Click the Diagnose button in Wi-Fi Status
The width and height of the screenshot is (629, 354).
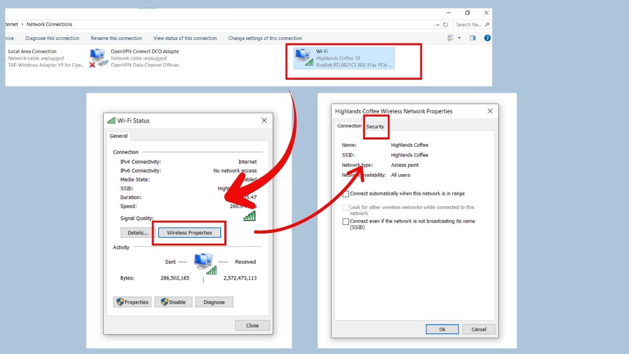(x=214, y=302)
